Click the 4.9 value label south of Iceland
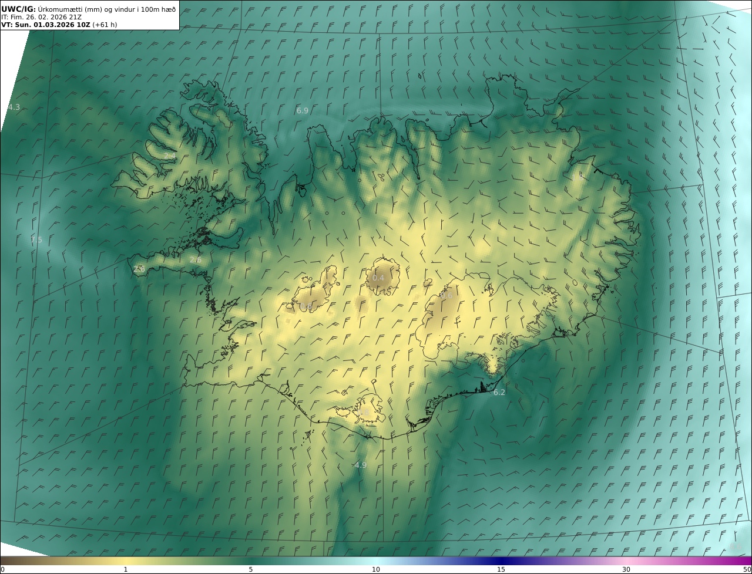Viewport: 752px width, 574px height. [360, 465]
